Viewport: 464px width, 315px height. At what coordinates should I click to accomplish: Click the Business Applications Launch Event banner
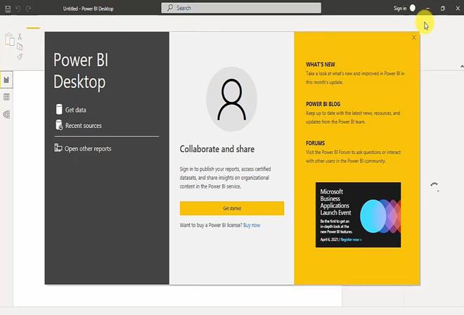(358, 215)
